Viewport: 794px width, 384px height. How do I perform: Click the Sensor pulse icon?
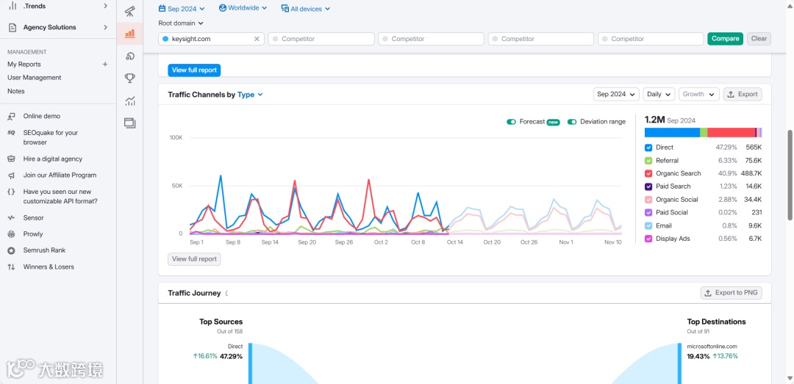[11, 218]
